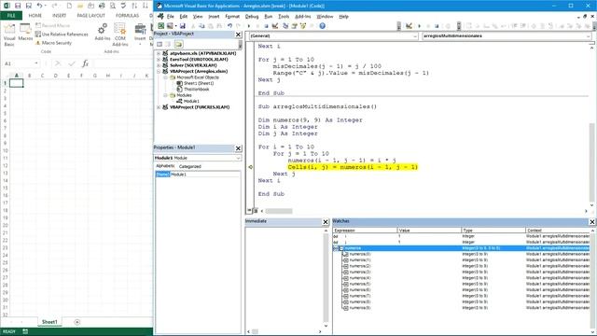Expand atpvbaen.xls project node

(x=159, y=54)
